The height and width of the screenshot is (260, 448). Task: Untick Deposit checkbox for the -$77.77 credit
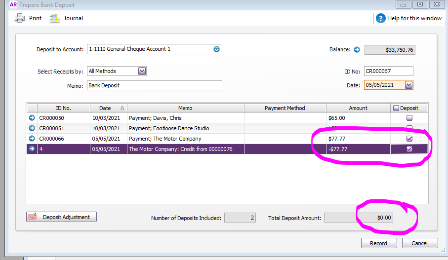point(409,149)
